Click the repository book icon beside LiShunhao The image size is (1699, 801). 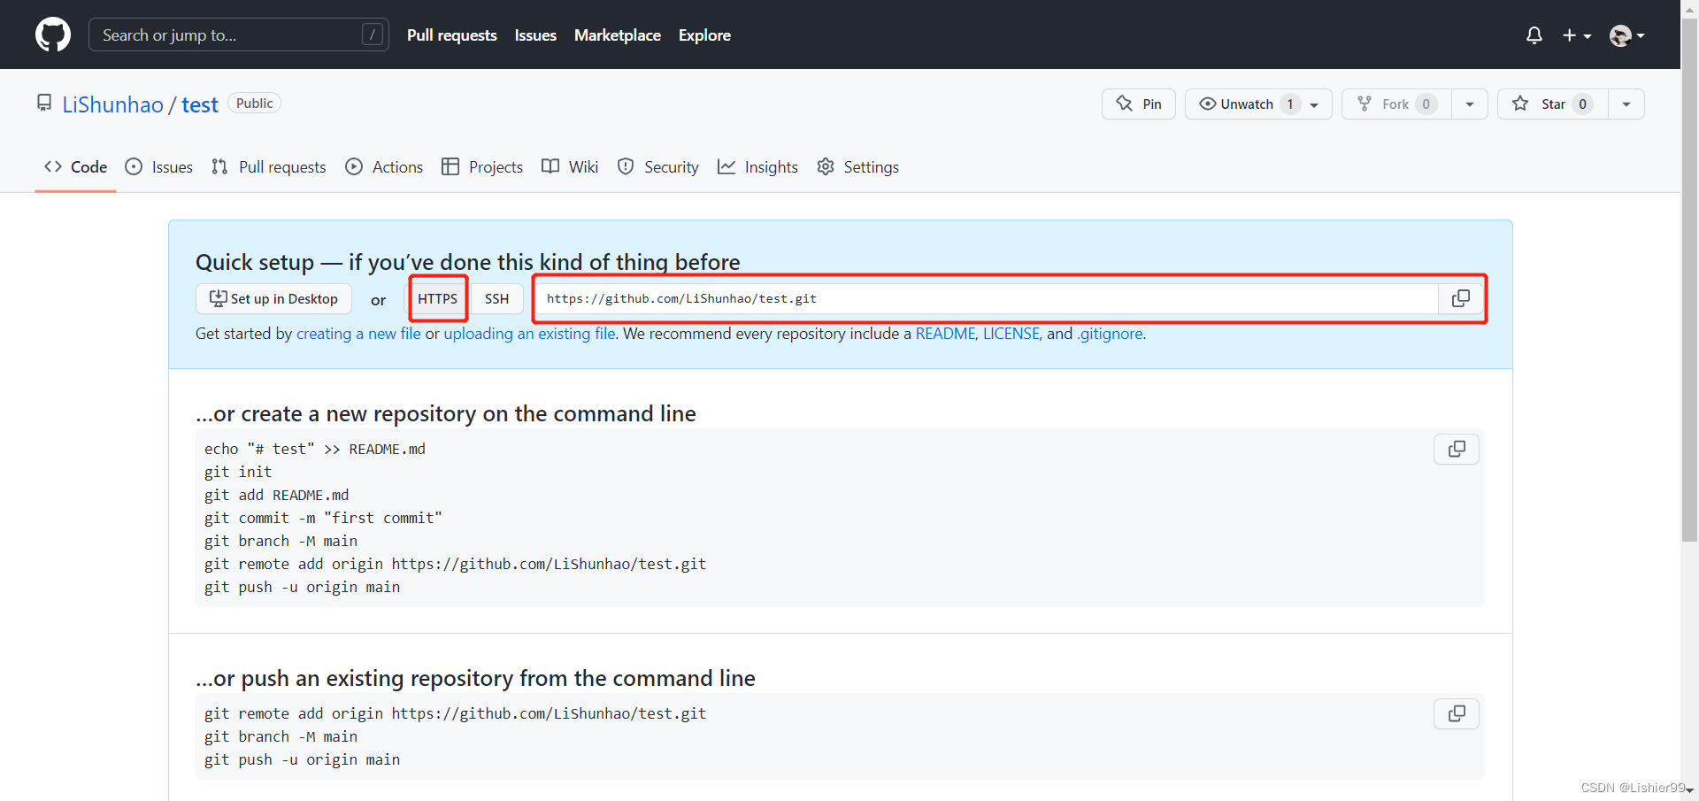(44, 104)
